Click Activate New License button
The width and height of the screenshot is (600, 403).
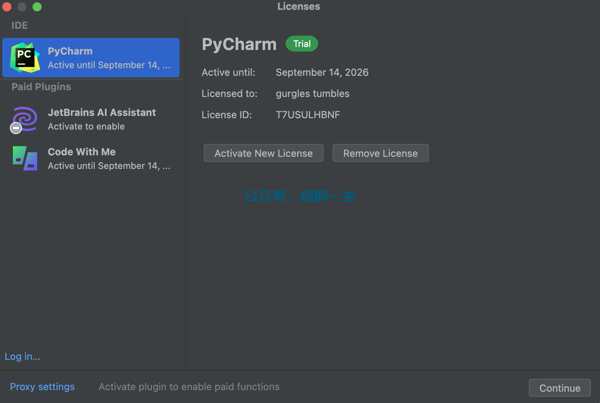point(264,153)
